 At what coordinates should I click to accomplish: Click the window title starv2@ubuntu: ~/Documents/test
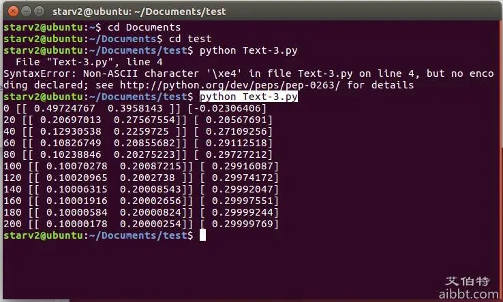(x=139, y=12)
